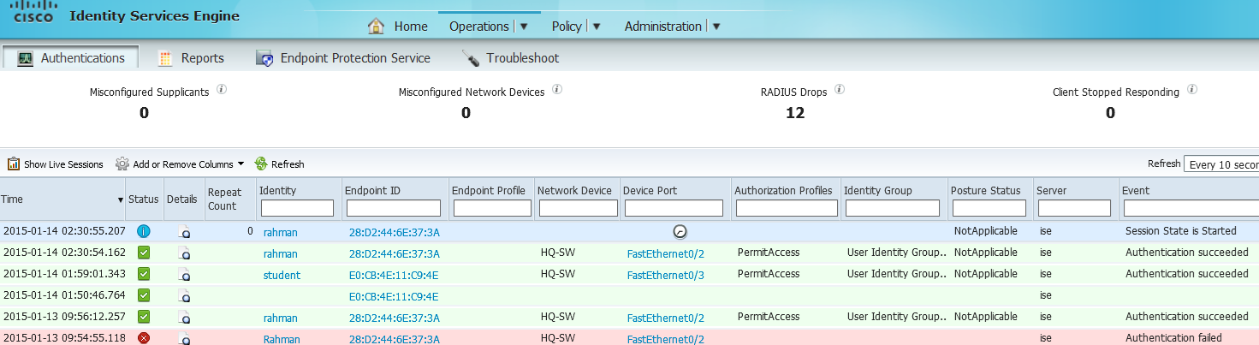
Task: Switch to the Reports tab
Action: pos(192,58)
